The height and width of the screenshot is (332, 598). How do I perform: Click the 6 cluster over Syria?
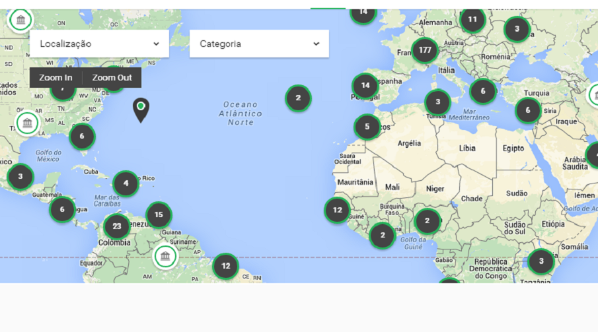click(x=528, y=110)
